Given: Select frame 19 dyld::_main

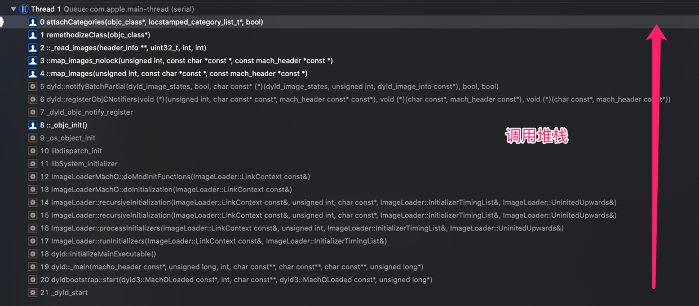Looking at the screenshot, I should (x=349, y=267).
